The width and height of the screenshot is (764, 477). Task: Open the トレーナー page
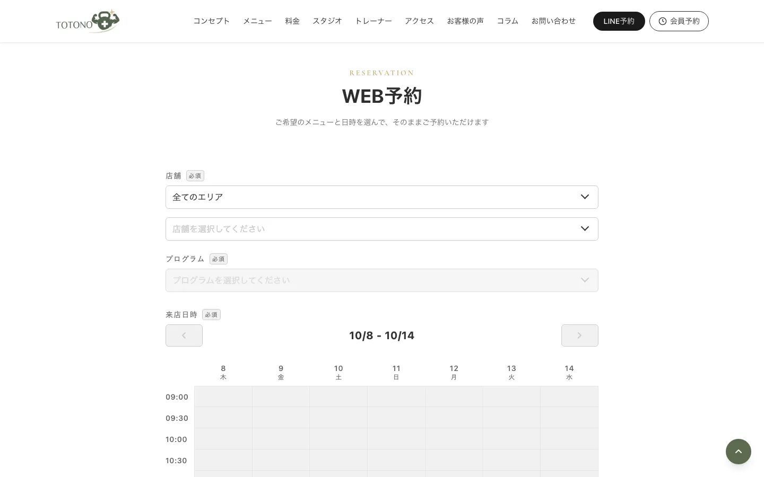coord(374,21)
